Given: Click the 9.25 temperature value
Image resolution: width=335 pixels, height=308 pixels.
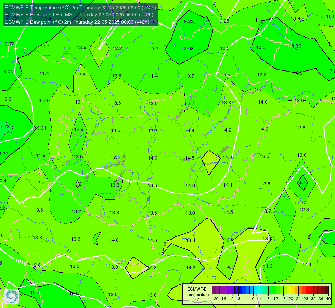Looking at the screenshot, I should point(224,21).
